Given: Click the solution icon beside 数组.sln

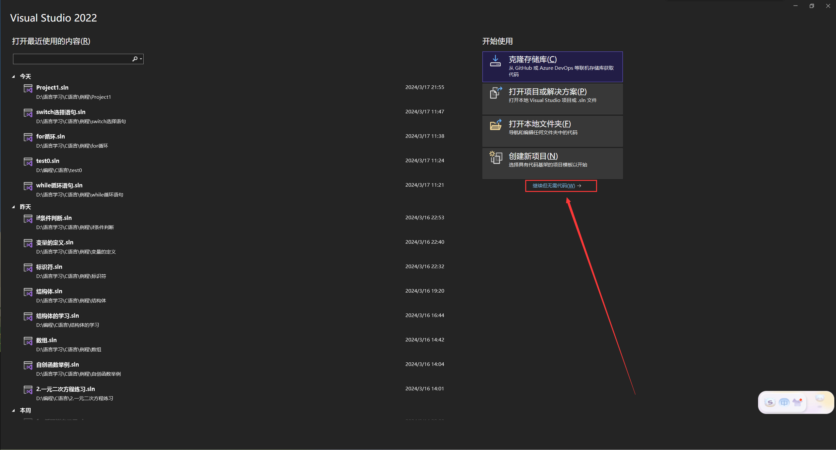Looking at the screenshot, I should pos(28,341).
